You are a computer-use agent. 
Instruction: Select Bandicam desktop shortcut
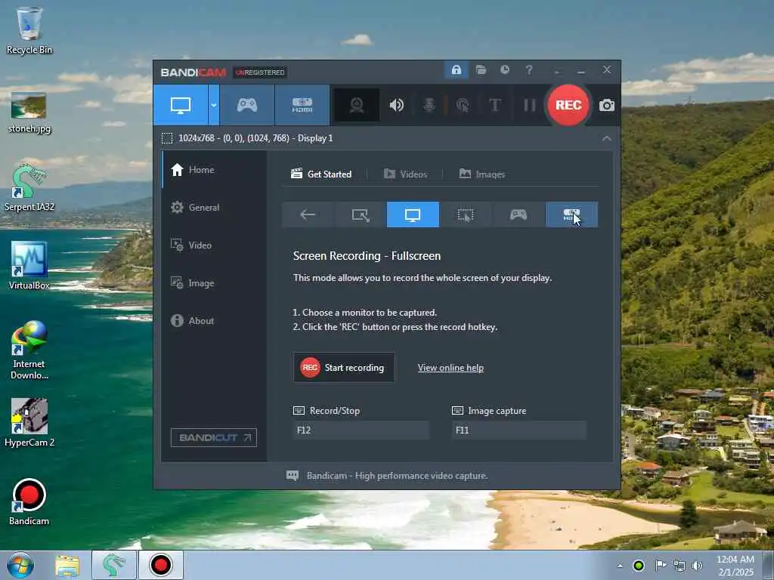point(29,501)
